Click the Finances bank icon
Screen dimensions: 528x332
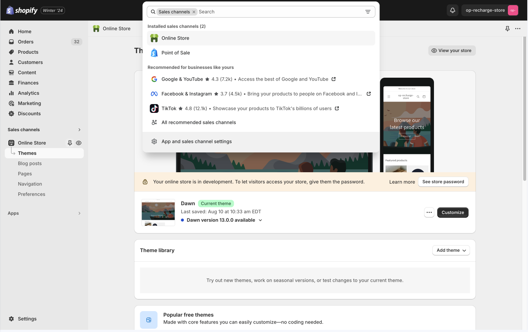tap(11, 83)
